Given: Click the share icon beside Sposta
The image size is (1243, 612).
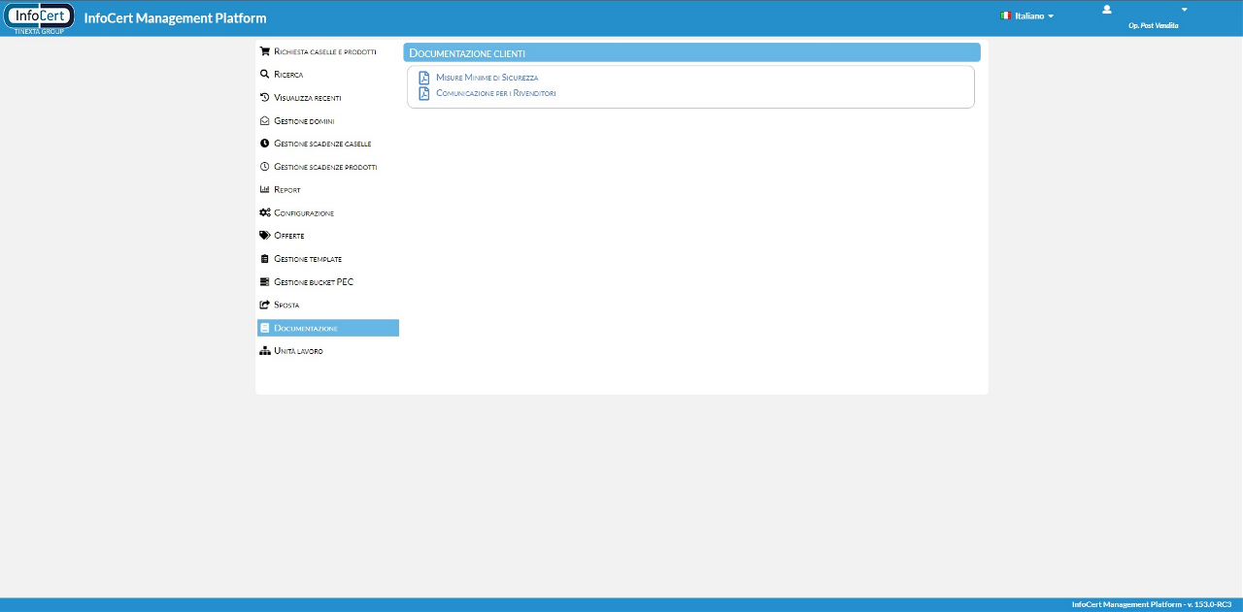Looking at the screenshot, I should (264, 305).
